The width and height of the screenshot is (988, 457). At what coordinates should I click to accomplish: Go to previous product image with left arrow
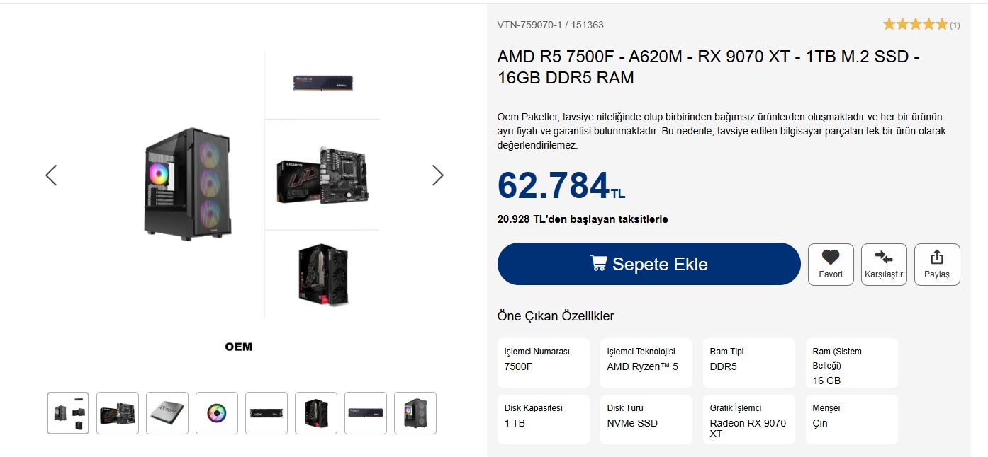51,175
